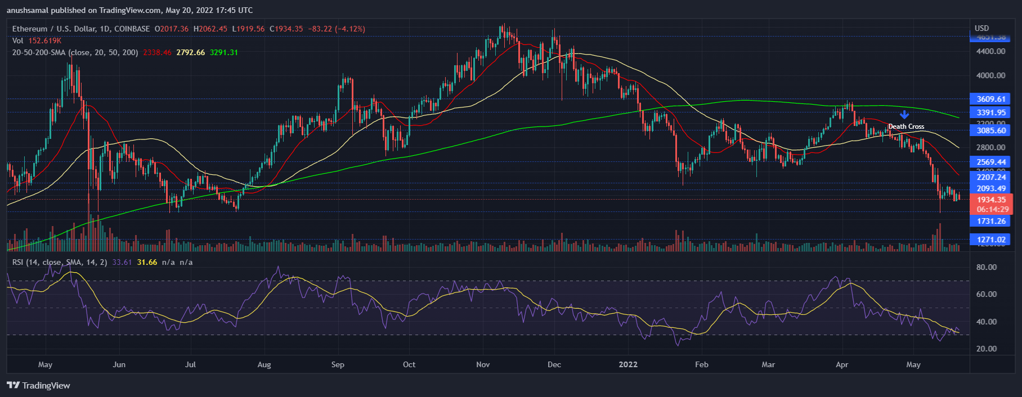Click the close value C1934.35

[286, 29]
